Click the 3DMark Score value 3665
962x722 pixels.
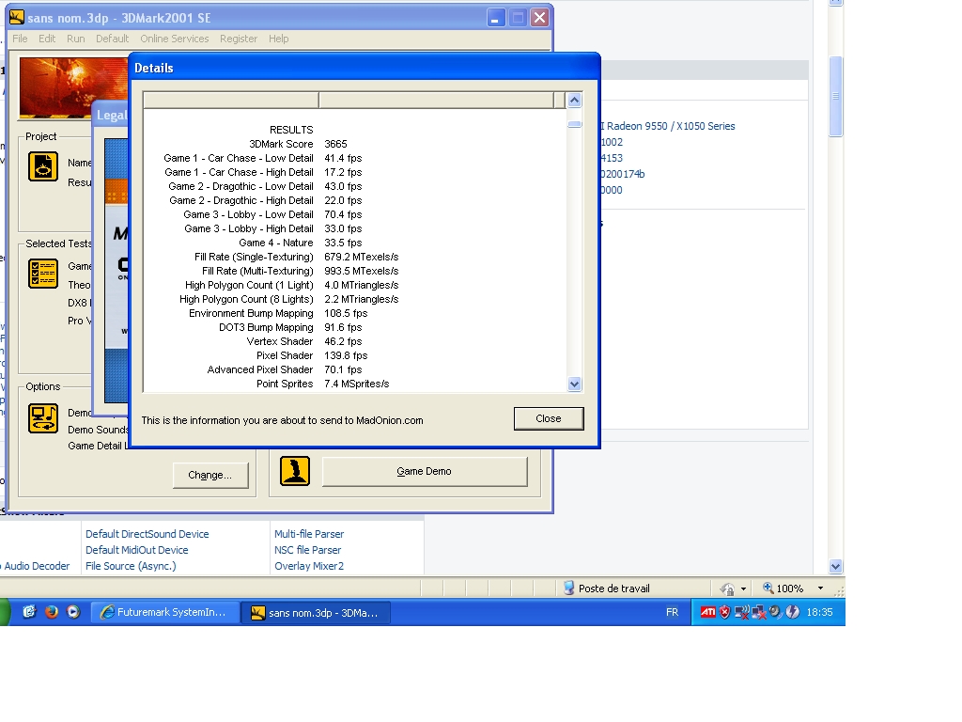tap(335, 144)
